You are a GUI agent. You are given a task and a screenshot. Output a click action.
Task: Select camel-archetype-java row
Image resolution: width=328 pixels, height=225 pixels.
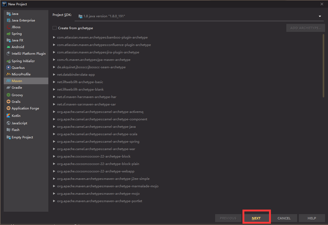coord(188,127)
